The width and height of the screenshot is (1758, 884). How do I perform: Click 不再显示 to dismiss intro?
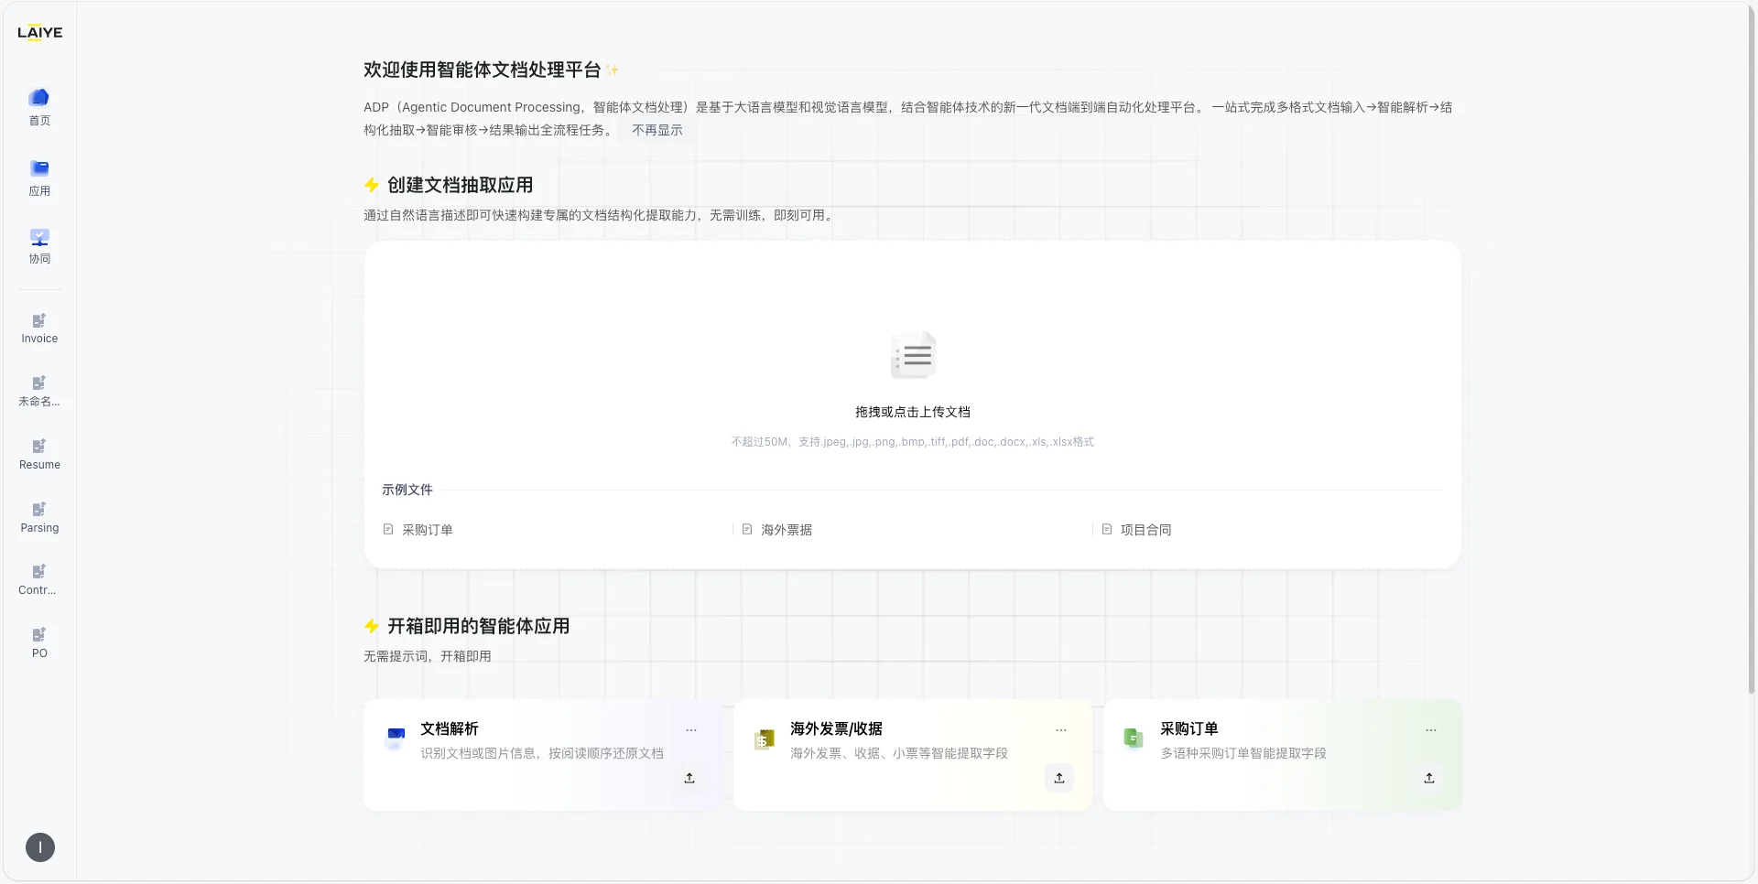(657, 130)
